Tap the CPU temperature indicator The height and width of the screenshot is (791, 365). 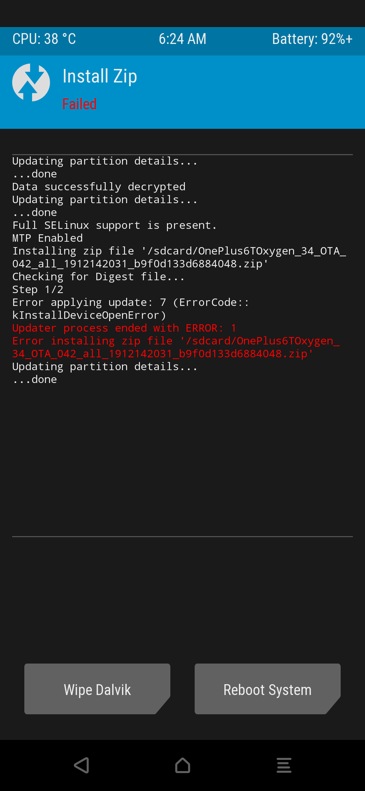[44, 39]
